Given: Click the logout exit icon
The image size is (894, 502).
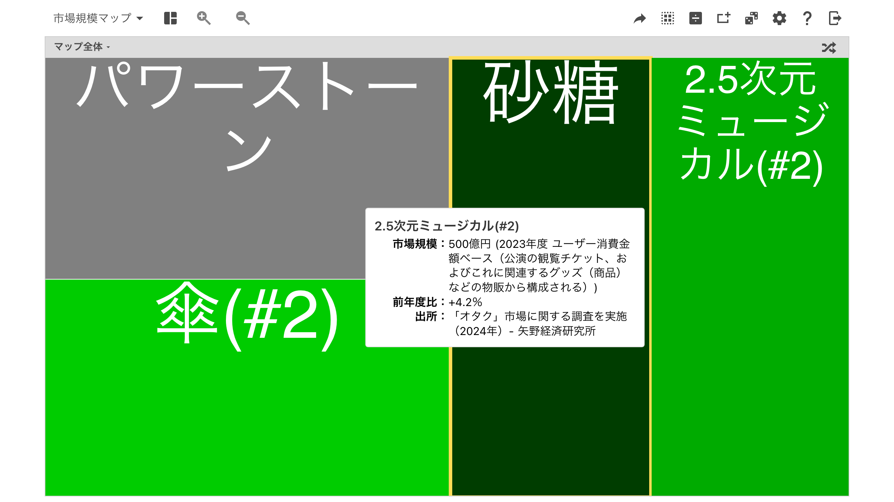Looking at the screenshot, I should [x=835, y=18].
